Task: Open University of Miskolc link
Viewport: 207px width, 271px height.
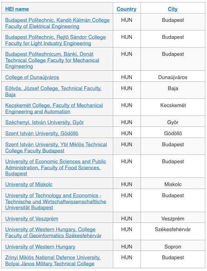Action: pos(29,184)
